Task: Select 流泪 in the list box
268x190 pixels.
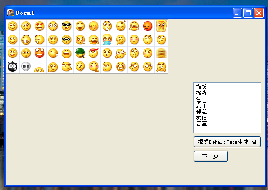Action: click(201, 117)
